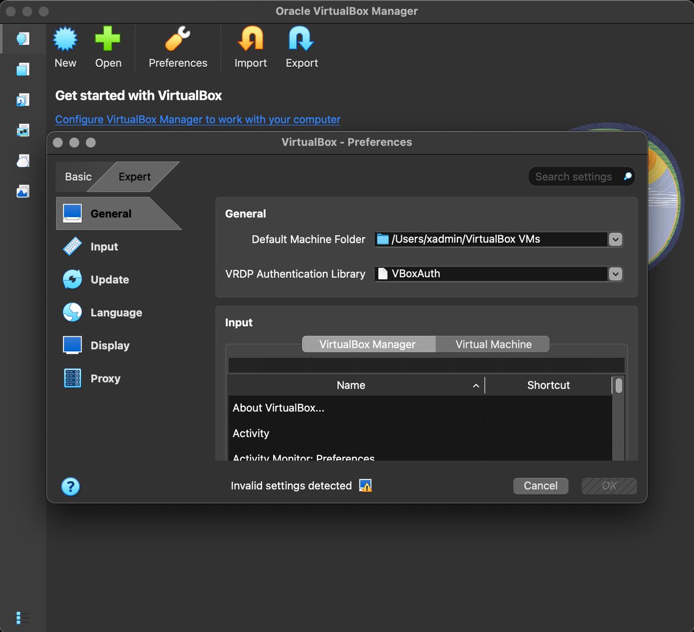The image size is (694, 632).
Task: Click the New machine starburst icon
Action: [x=65, y=39]
